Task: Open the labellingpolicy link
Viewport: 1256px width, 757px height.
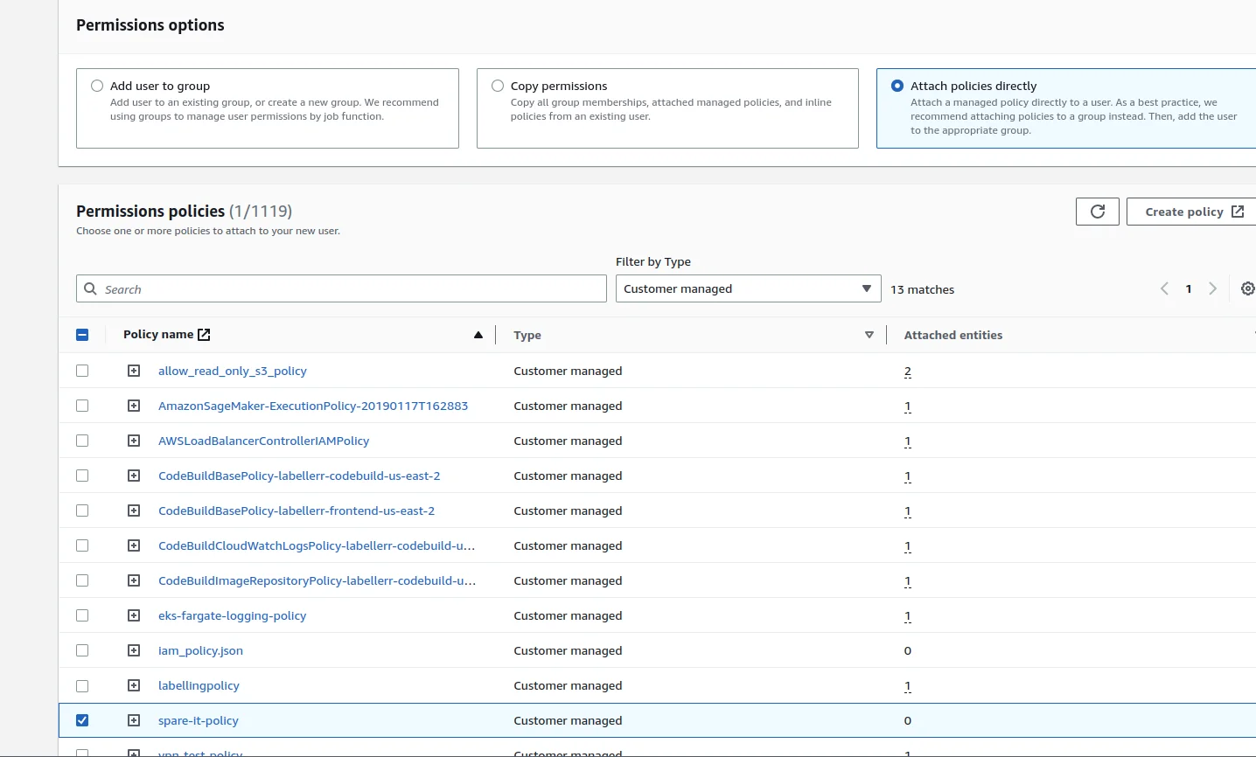Action: [199, 685]
